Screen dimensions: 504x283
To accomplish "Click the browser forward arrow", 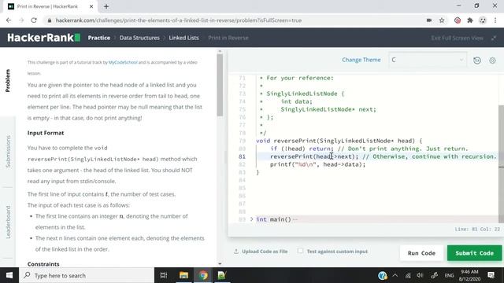I will (x=21, y=20).
